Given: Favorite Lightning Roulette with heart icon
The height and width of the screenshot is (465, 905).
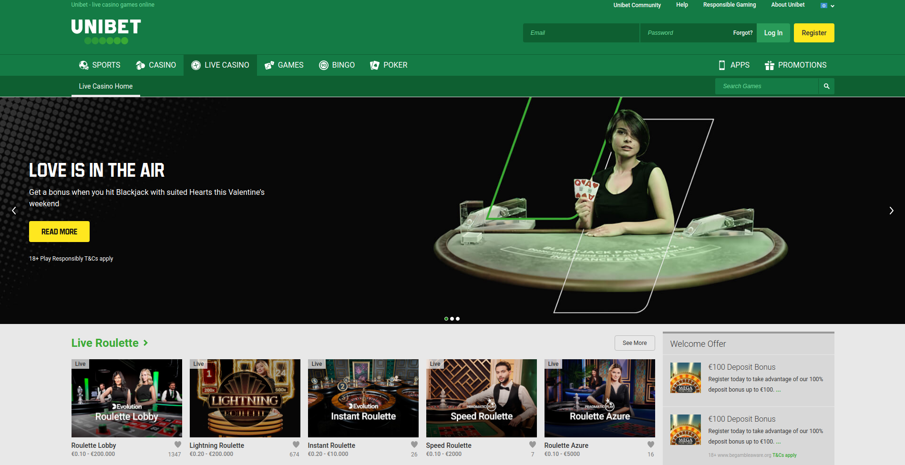Looking at the screenshot, I should click(296, 445).
